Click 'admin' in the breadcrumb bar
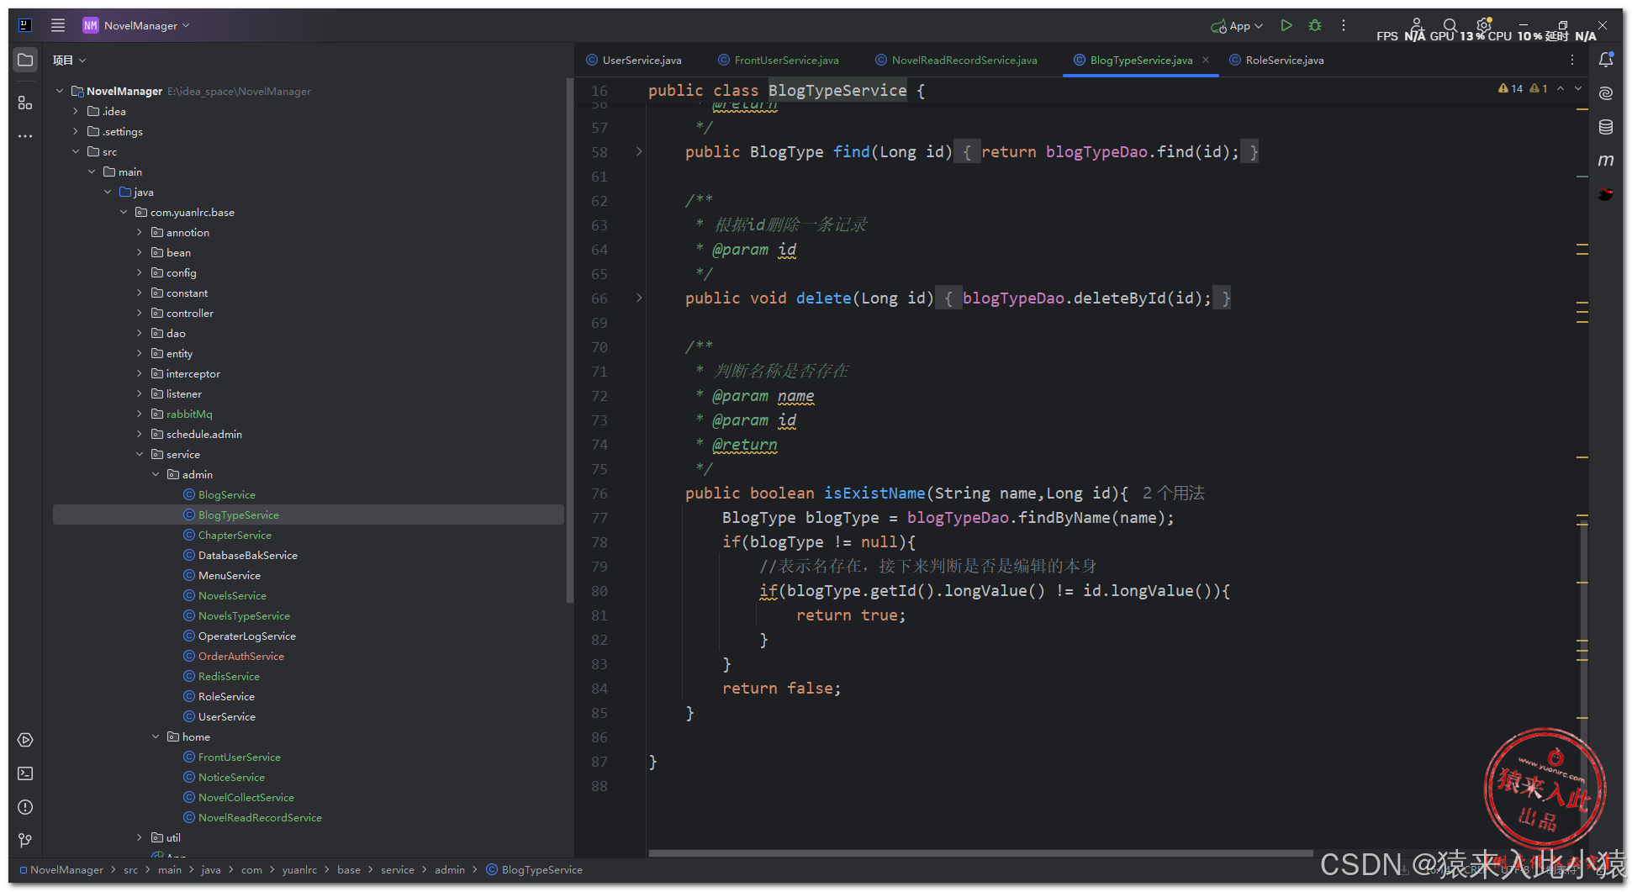The width and height of the screenshot is (1632, 892). click(450, 870)
